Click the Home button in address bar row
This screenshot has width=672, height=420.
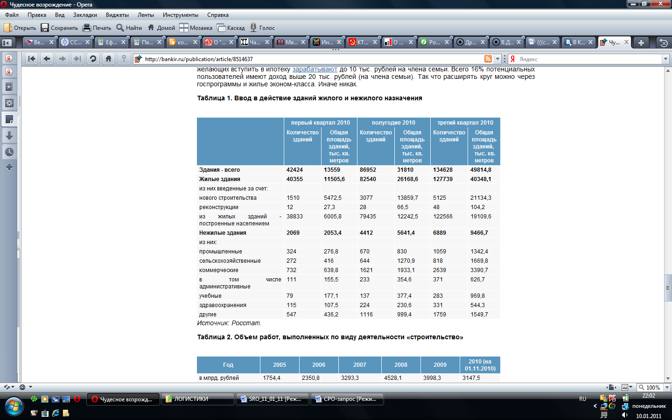[x=108, y=59]
